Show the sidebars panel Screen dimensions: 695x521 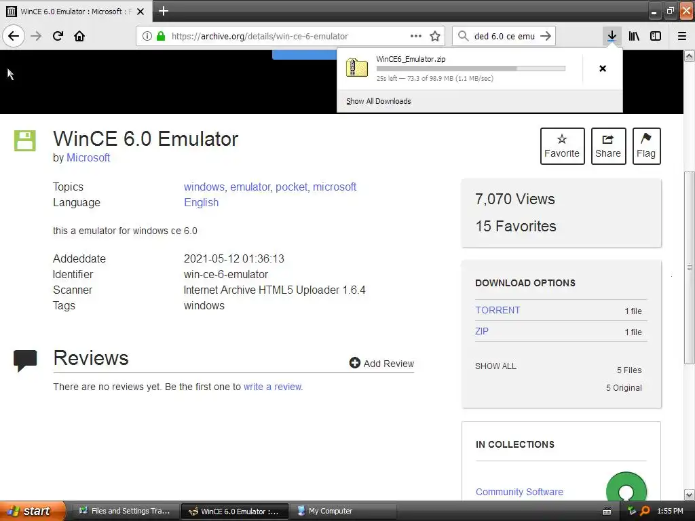656,36
